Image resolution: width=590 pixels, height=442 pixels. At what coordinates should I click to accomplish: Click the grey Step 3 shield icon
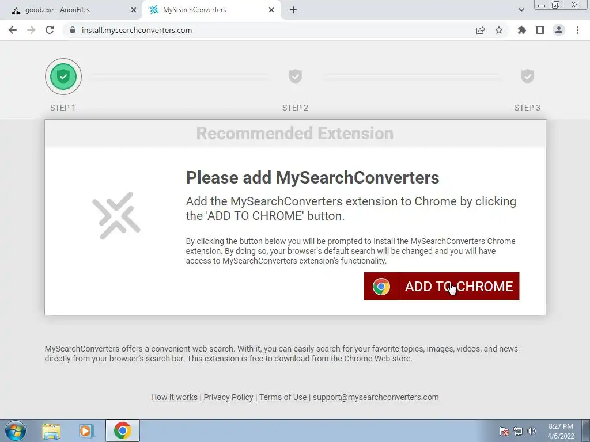coord(528,77)
